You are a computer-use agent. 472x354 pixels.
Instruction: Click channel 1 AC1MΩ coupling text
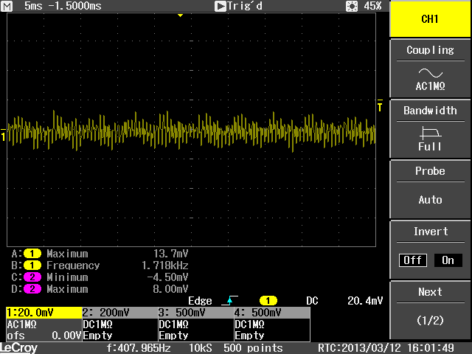coord(21,324)
